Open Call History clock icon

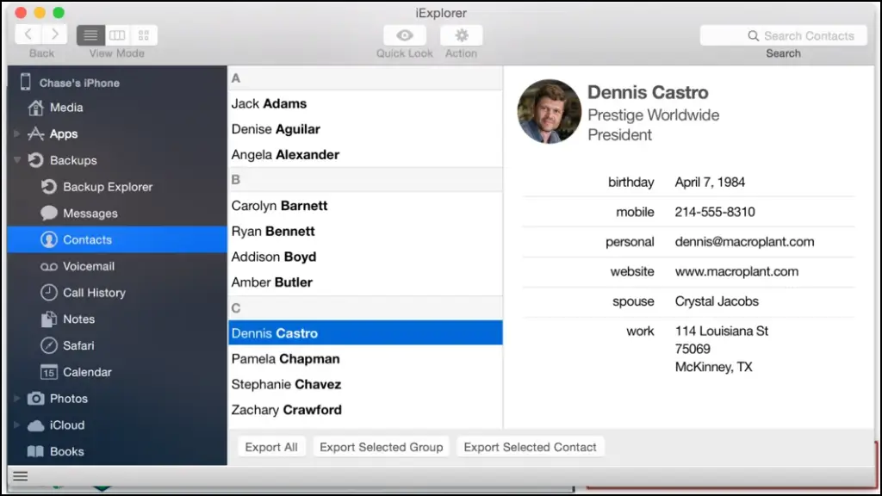(49, 293)
